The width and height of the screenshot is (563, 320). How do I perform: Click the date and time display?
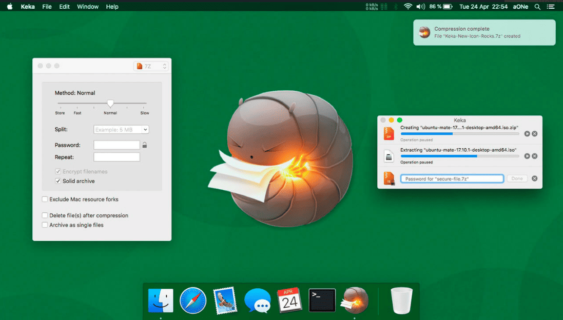[483, 7]
